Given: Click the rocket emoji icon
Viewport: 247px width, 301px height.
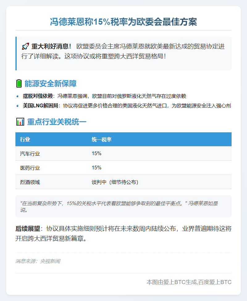Looking at the screenshot, I should (25, 47).
